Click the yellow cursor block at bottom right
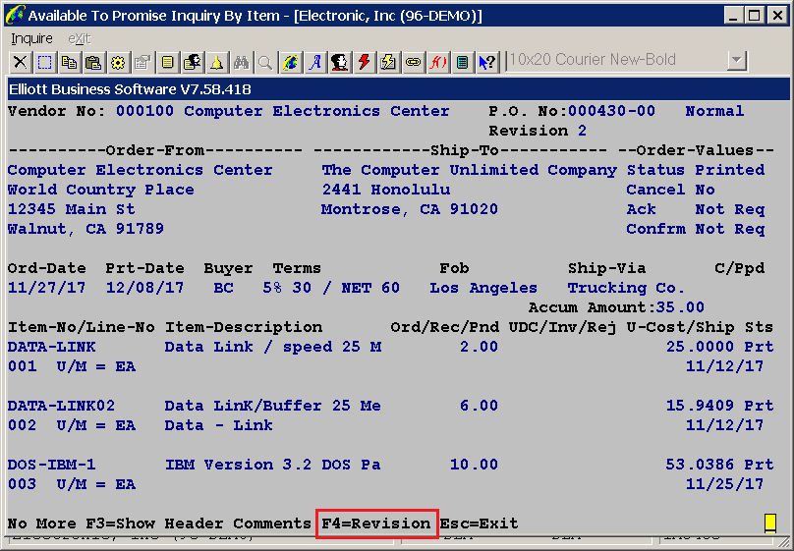794x551 pixels. point(770,523)
